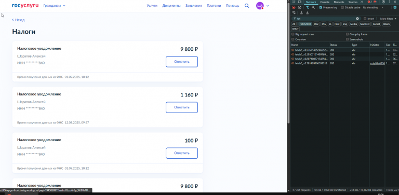The height and width of the screenshot is (195, 399).
Task: Check the Invert filter checkbox
Action: (365, 19)
